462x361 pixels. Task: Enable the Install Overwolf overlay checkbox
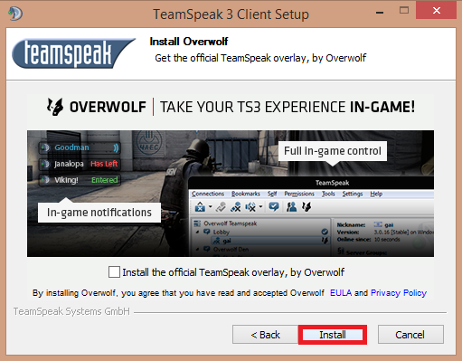tap(114, 271)
